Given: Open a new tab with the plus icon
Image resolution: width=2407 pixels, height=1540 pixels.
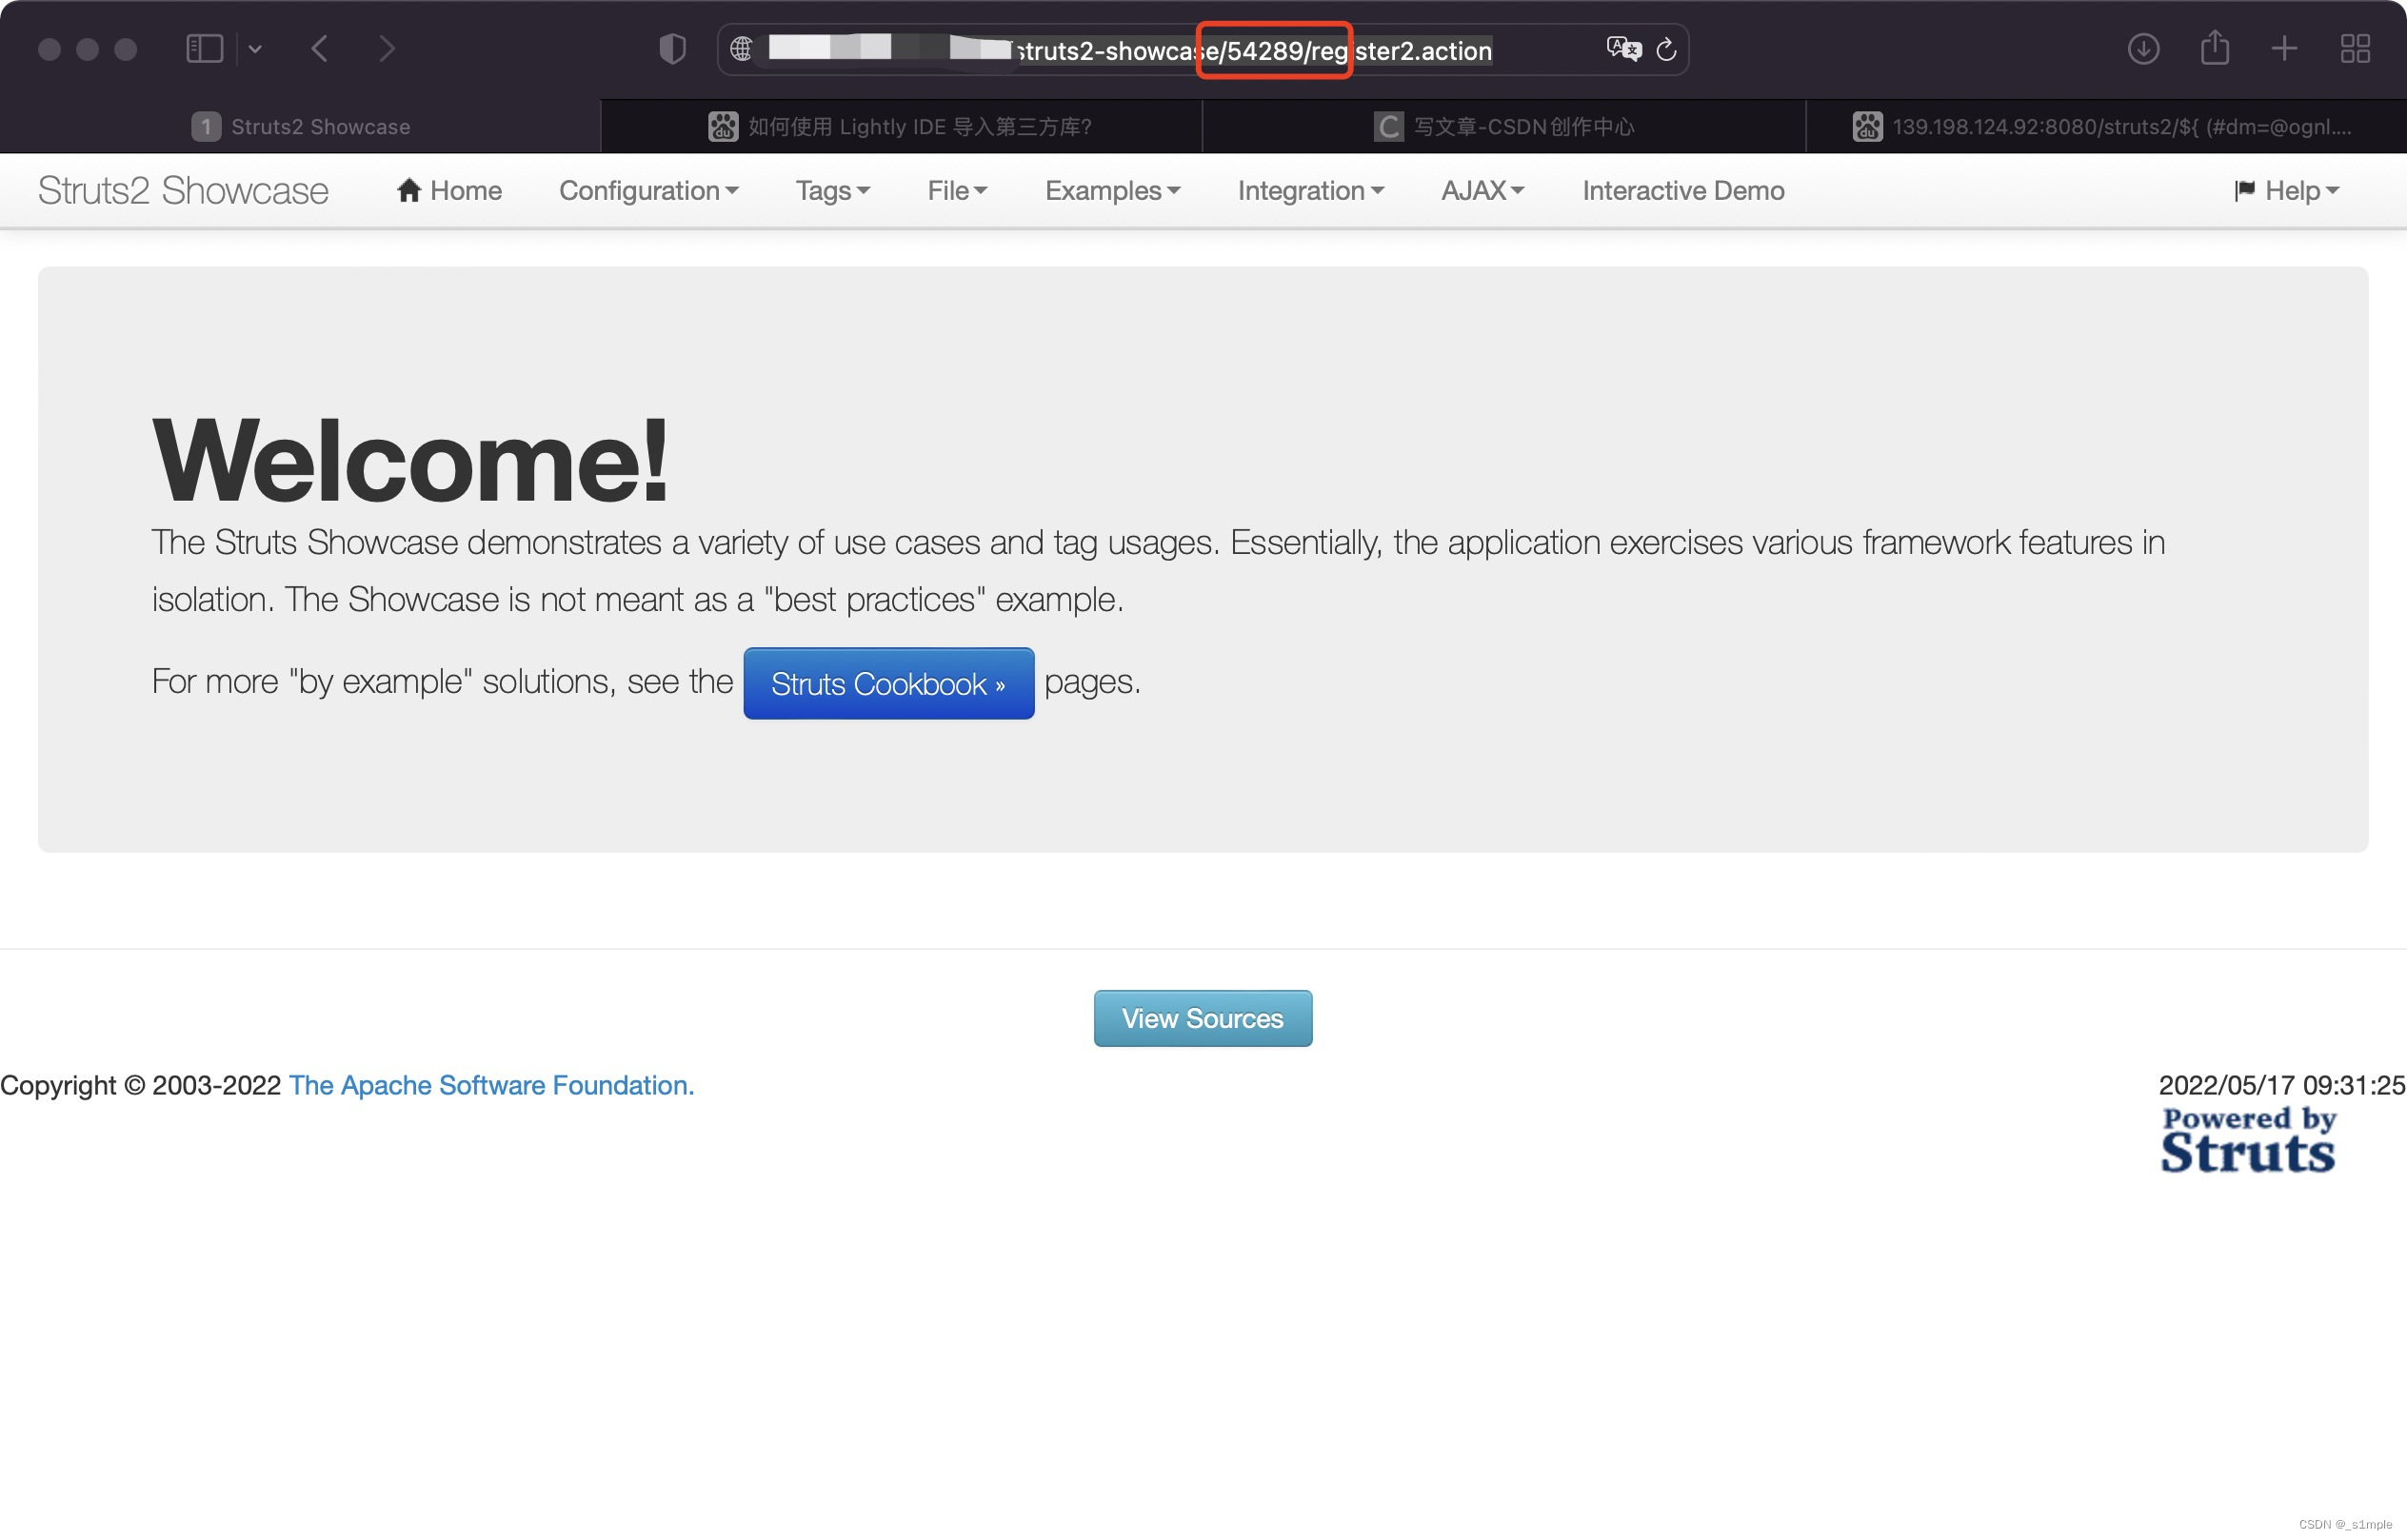Looking at the screenshot, I should pyautogui.click(x=2285, y=48).
